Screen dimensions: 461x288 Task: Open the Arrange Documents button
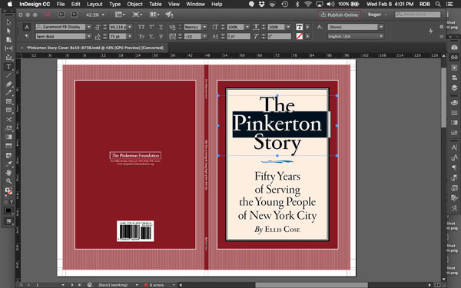(x=153, y=15)
